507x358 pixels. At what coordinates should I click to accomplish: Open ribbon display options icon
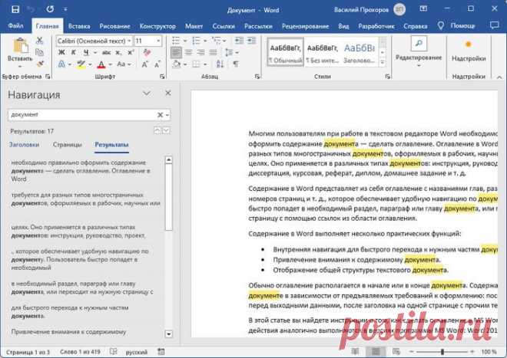[423, 9]
